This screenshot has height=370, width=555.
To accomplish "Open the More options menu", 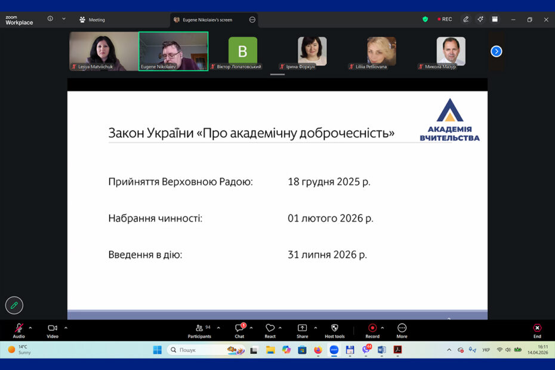I will (402, 329).
